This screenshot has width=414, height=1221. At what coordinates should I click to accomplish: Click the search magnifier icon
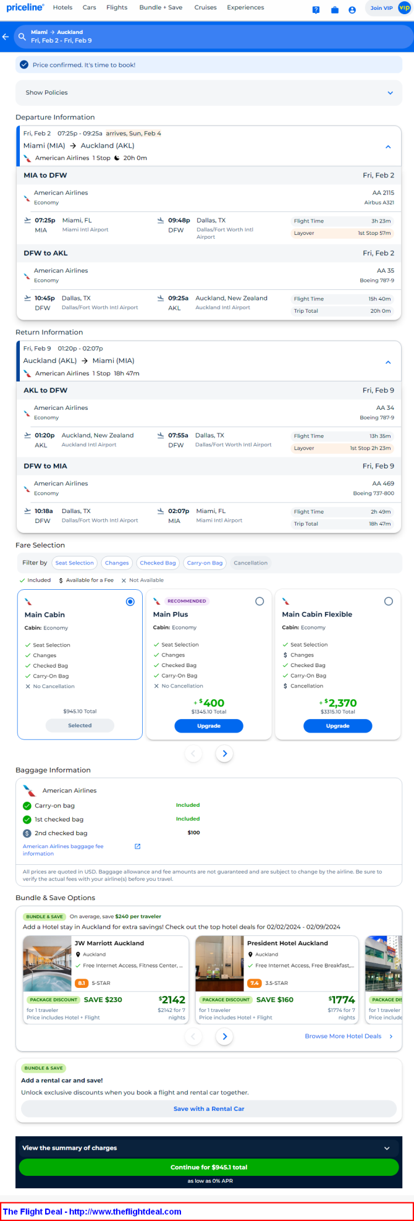[x=23, y=36]
